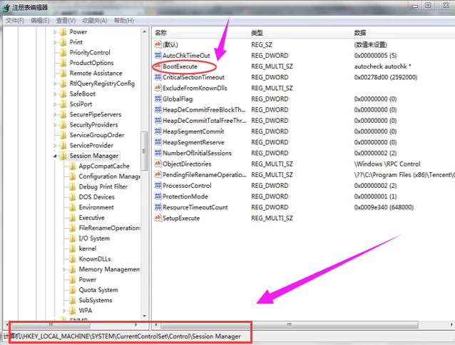Click the KnownDLLs folder icon
Screen dimensions: 455x345
[x=72, y=259]
